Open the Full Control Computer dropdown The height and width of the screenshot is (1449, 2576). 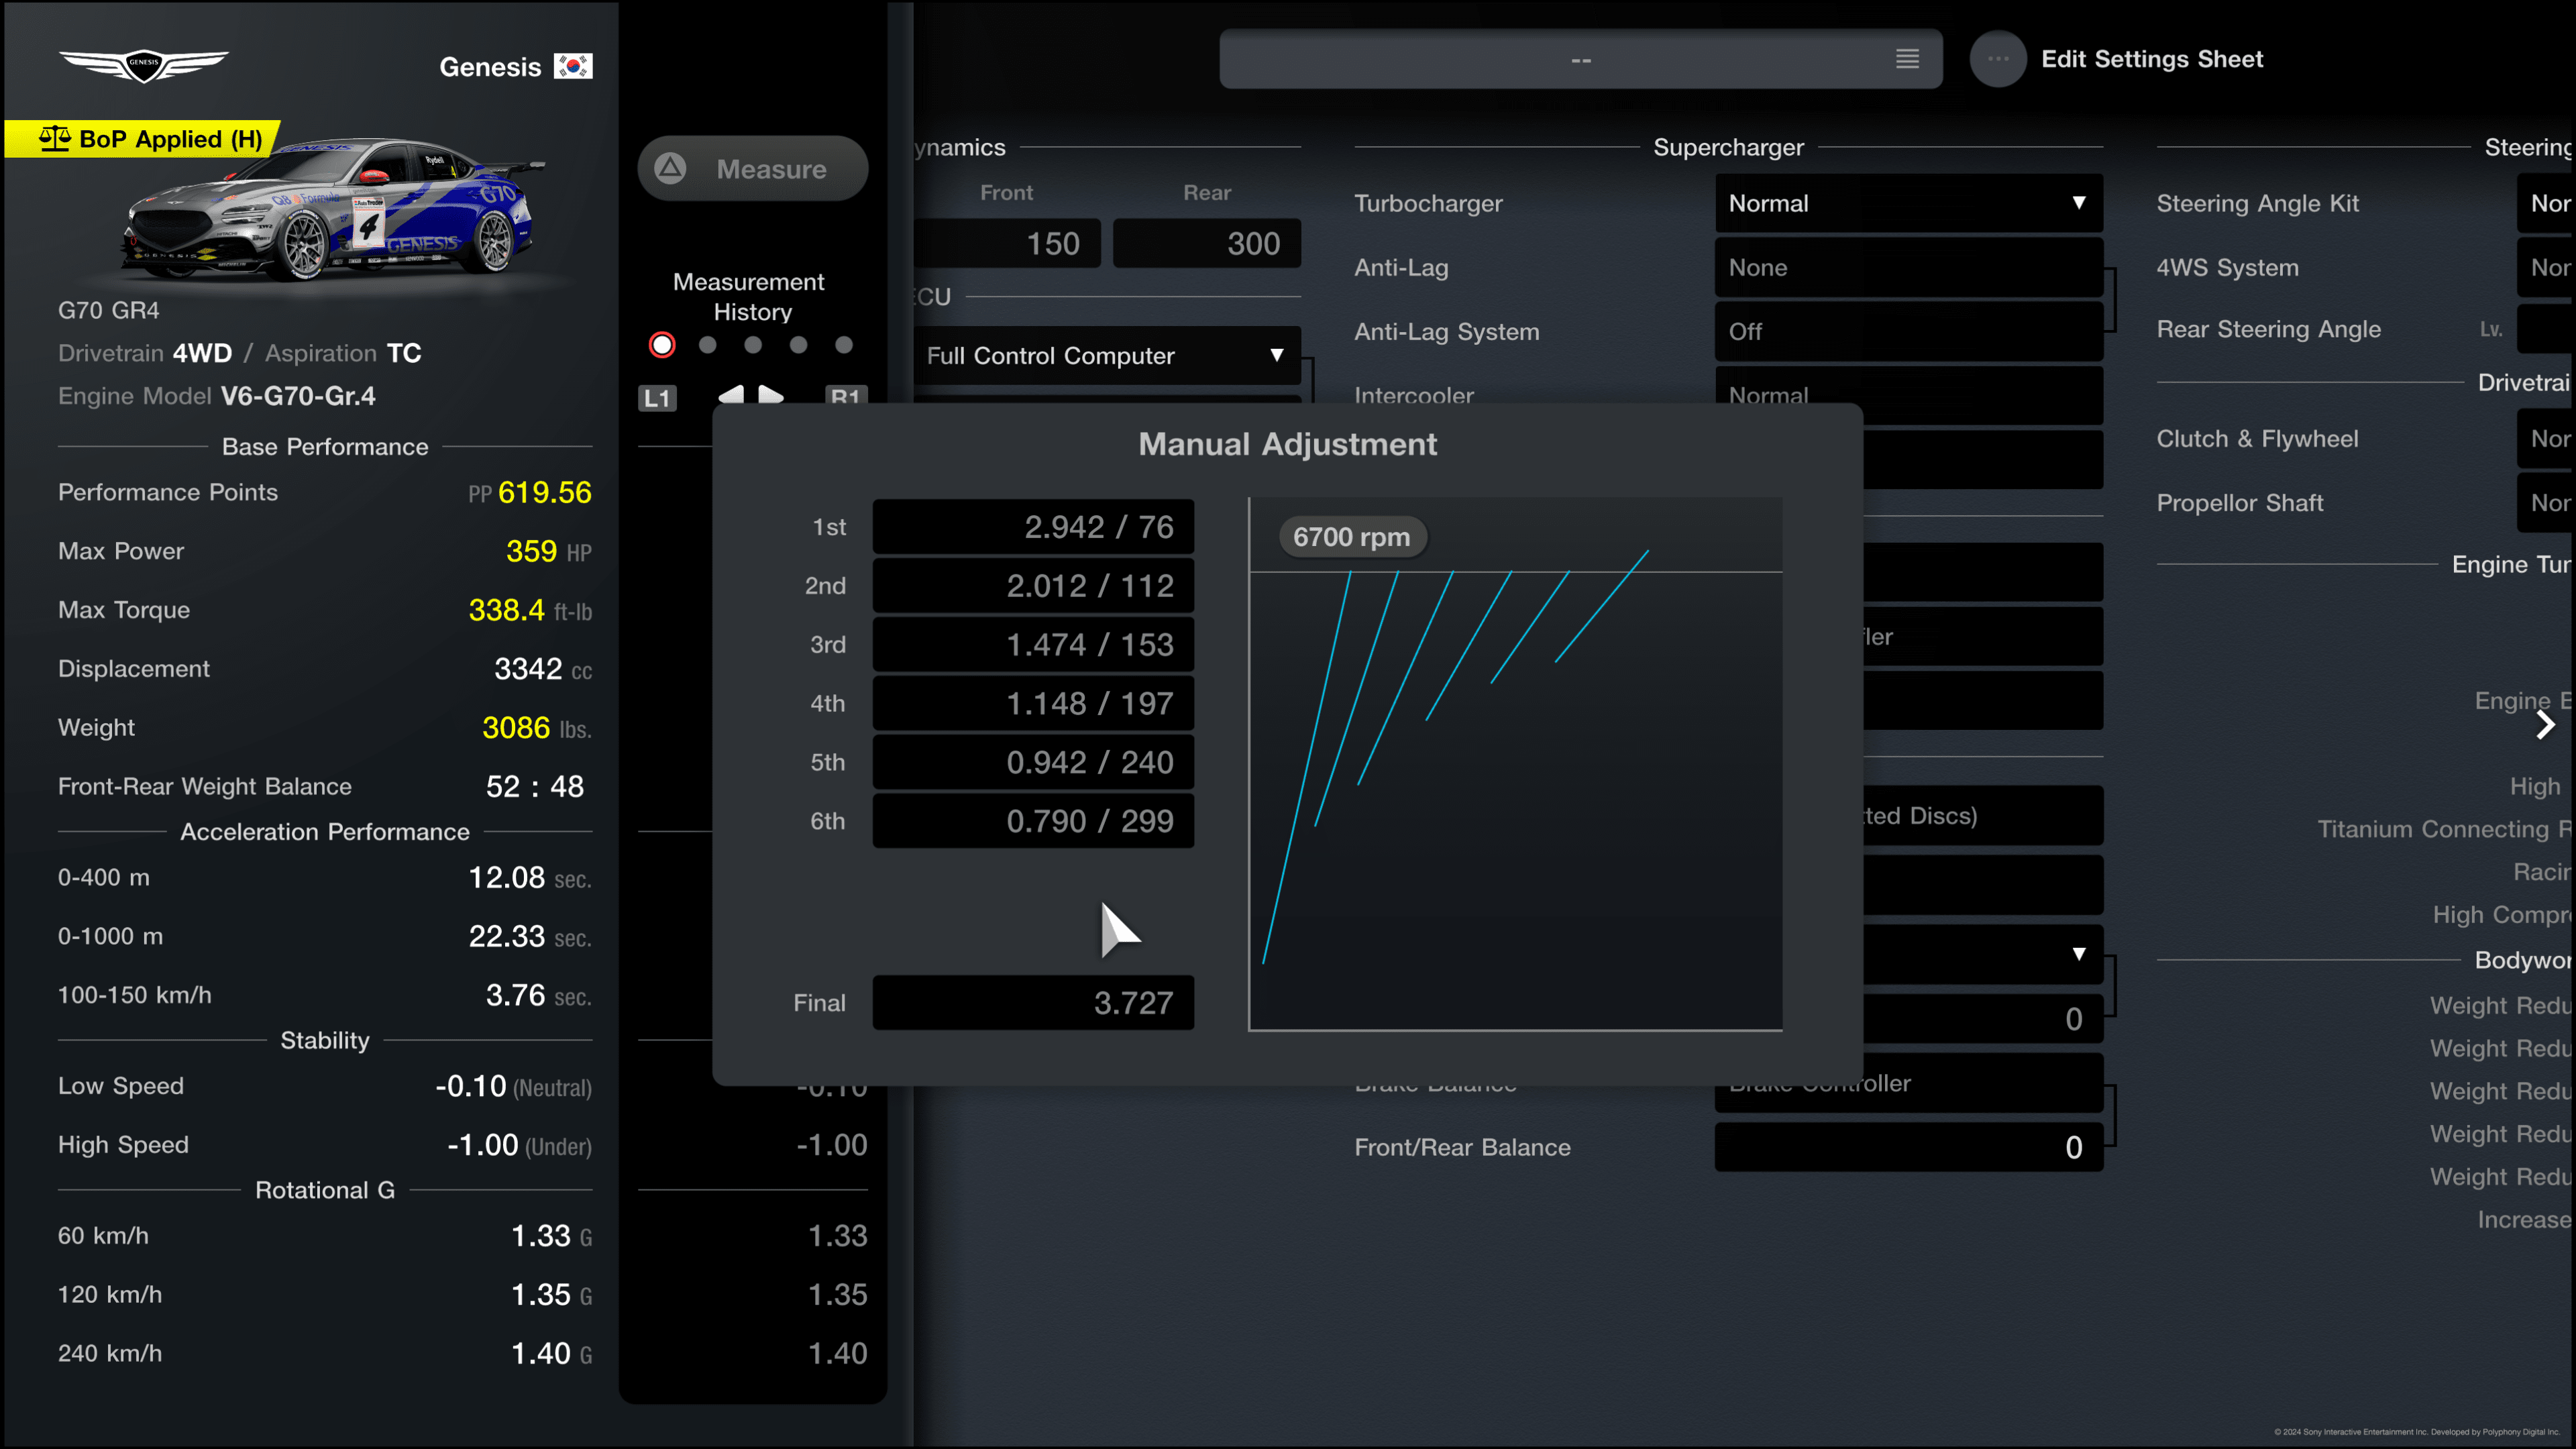coord(1106,356)
